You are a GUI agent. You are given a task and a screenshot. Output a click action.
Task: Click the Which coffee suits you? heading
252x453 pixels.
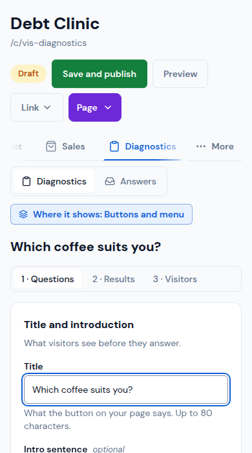point(86,247)
